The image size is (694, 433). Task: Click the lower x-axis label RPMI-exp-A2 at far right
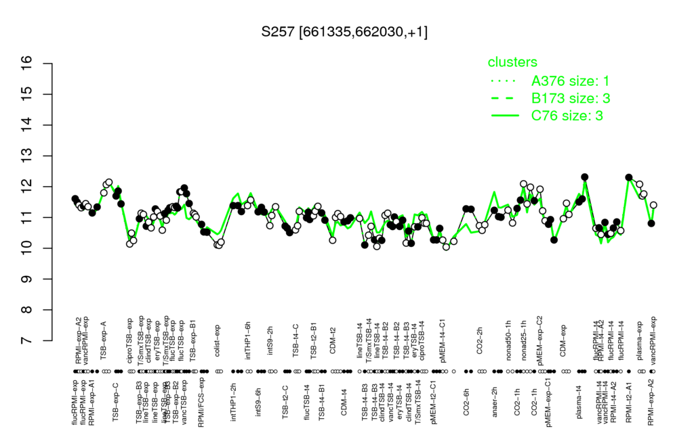pyautogui.click(x=650, y=402)
